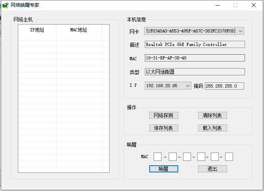Click the 网络探测 button
This screenshot has width=264, height=191.
[x=164, y=116]
